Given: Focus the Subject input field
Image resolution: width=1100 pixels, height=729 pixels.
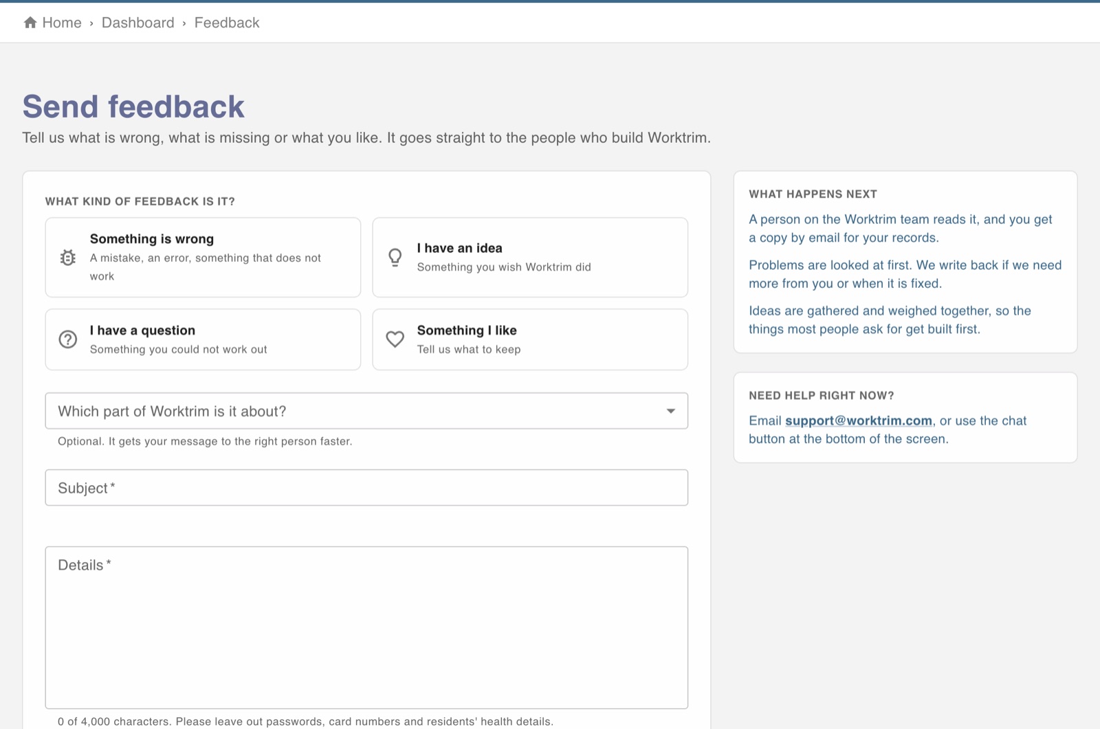Looking at the screenshot, I should tap(366, 488).
